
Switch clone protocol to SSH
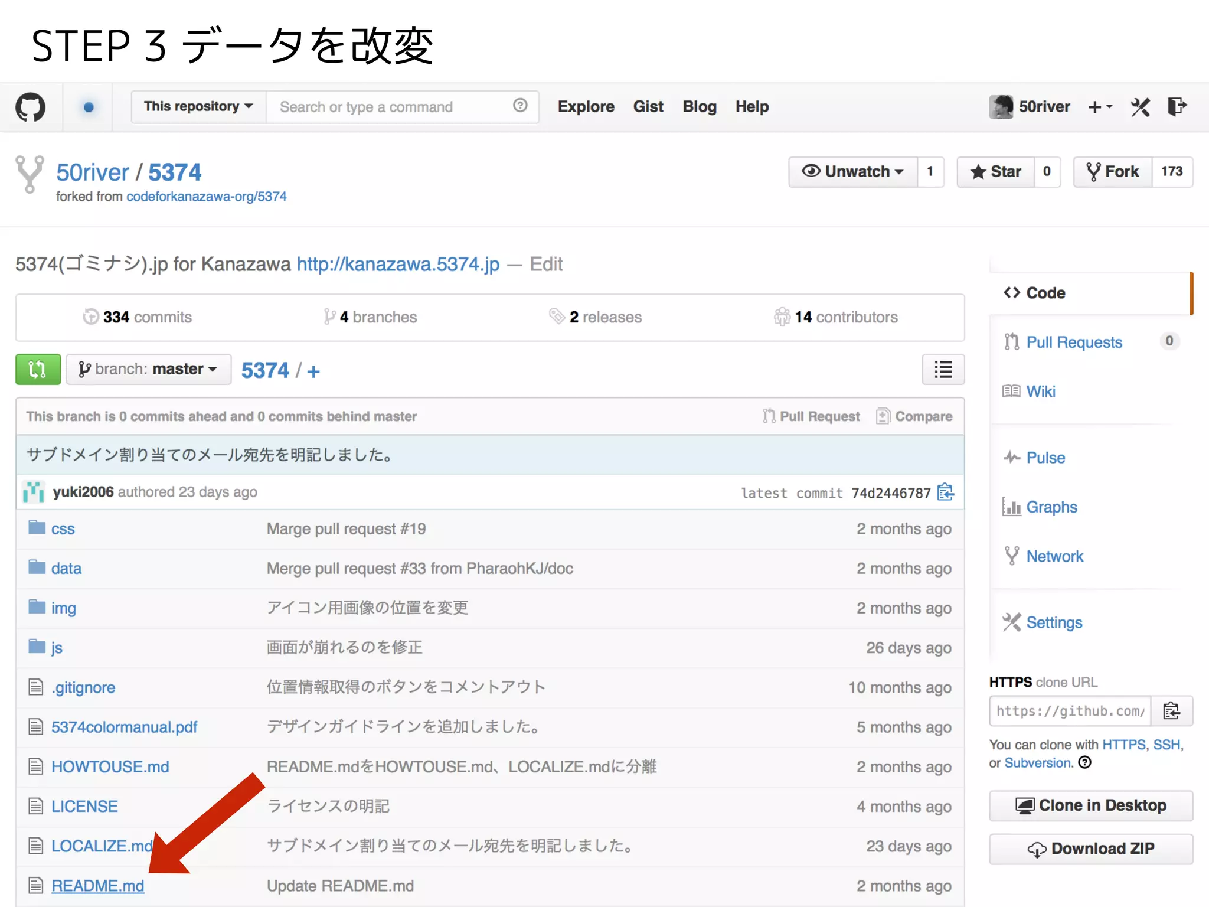point(1167,745)
